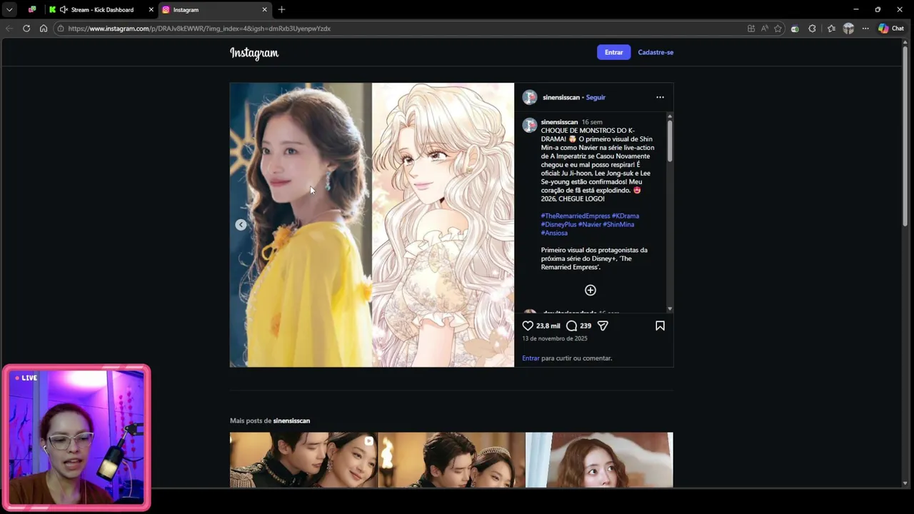Click the page vertical scrollbar

[x=905, y=136]
